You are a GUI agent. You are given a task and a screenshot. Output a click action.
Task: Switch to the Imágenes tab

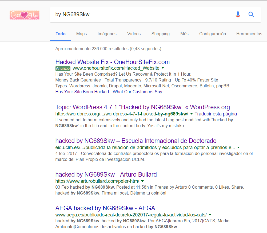pos(107,34)
